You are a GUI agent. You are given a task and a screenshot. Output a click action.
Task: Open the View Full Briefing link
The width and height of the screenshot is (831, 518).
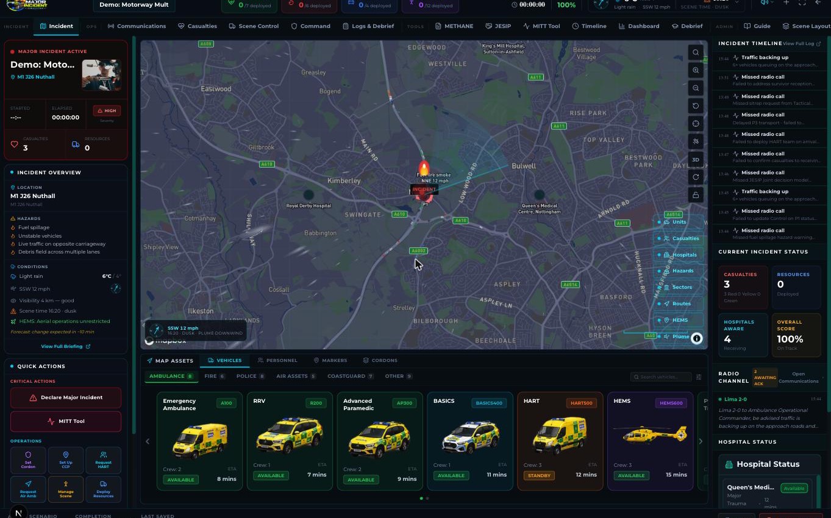click(x=66, y=346)
